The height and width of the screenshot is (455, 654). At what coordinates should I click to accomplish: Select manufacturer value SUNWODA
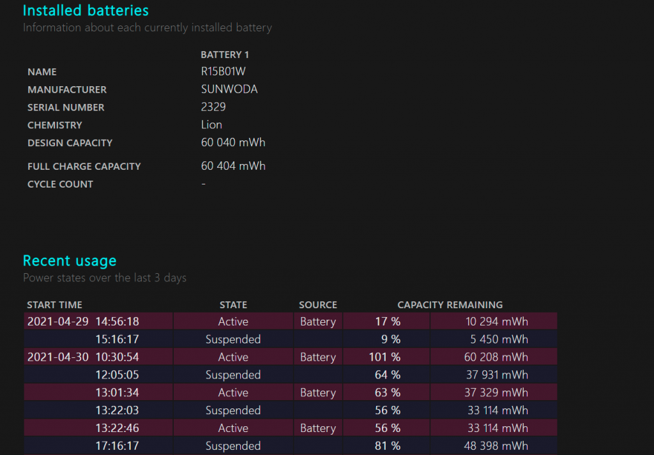[229, 89]
